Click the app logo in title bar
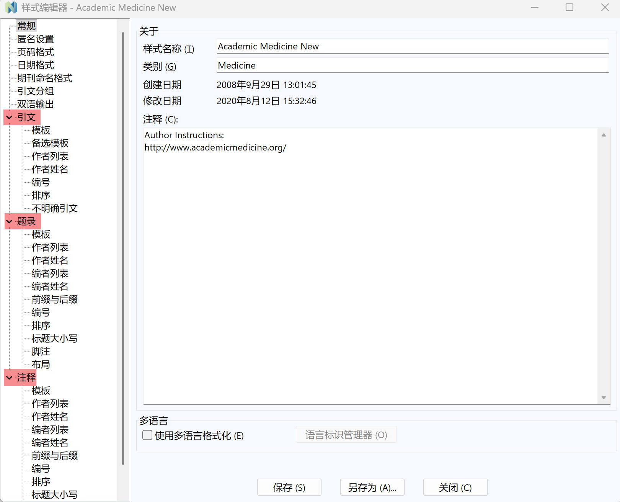The width and height of the screenshot is (620, 502). (11, 8)
